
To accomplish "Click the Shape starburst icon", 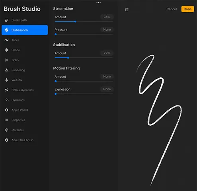I will coord(6,50).
